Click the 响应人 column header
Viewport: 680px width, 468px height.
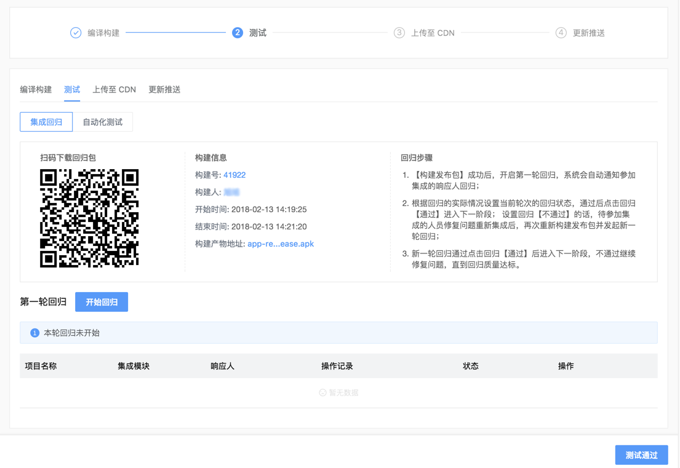click(x=223, y=366)
